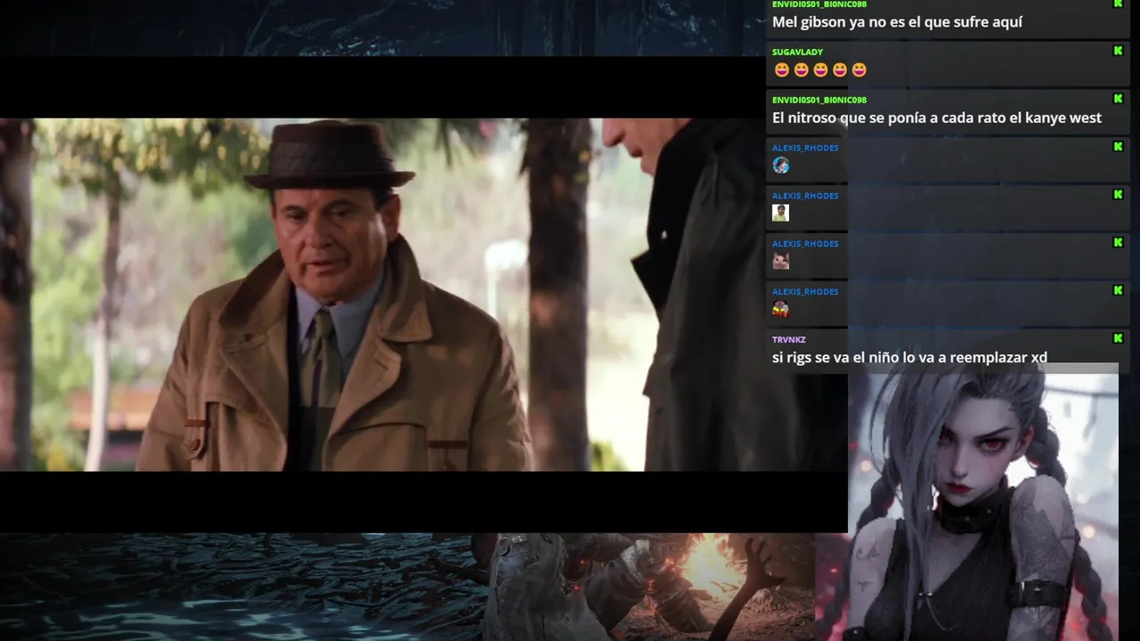Open TRVNKZ's username in chat
The height and width of the screenshot is (641, 1140).
(x=789, y=339)
